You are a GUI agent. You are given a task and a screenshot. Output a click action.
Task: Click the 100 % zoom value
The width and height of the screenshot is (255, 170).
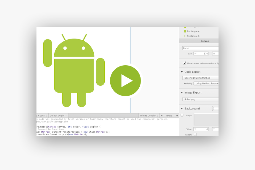[169, 116]
